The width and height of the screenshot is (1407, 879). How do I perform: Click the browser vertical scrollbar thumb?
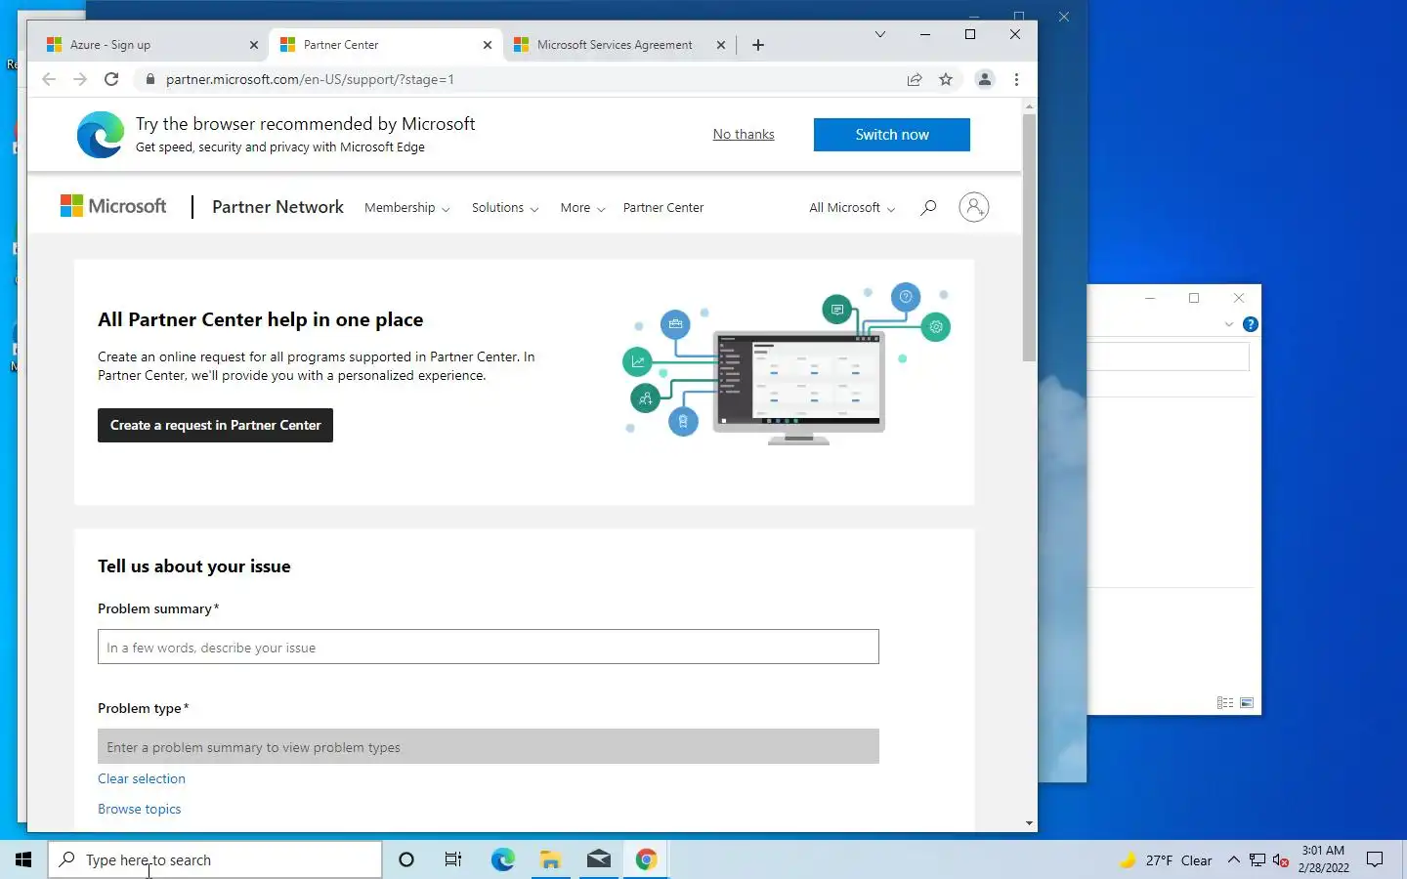1029,237
